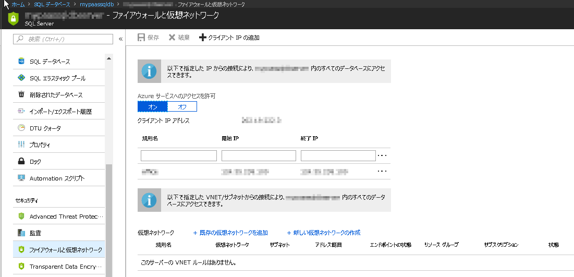The width and height of the screenshot is (574, 277).
Task: Click the 削除されたデータベース trash icon
Action: (x=21, y=95)
